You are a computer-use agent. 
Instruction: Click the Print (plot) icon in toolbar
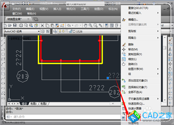click(x=21, y=25)
